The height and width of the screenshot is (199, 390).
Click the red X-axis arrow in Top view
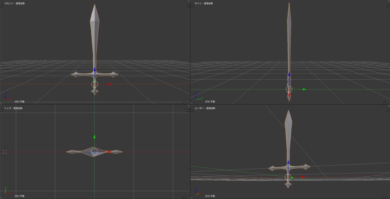[x=110, y=152]
